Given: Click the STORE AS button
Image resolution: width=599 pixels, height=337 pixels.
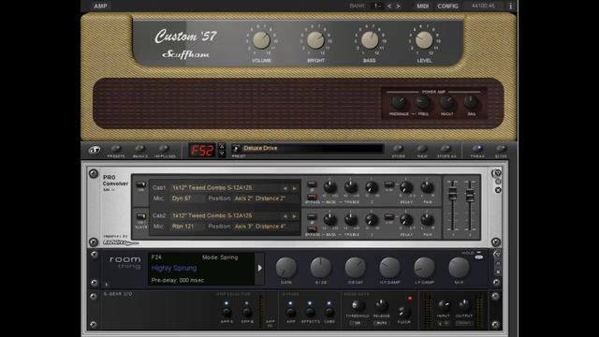Looking at the screenshot, I should tap(446, 149).
